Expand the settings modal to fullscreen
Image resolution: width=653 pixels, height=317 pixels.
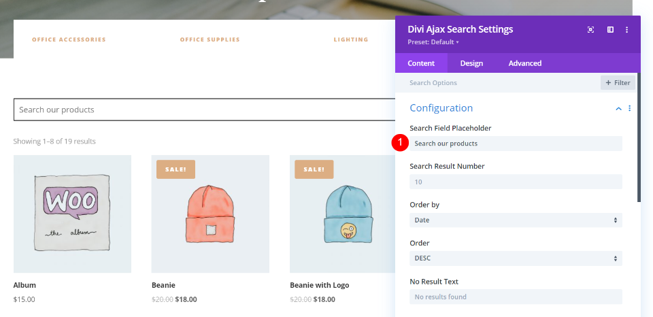click(x=590, y=30)
